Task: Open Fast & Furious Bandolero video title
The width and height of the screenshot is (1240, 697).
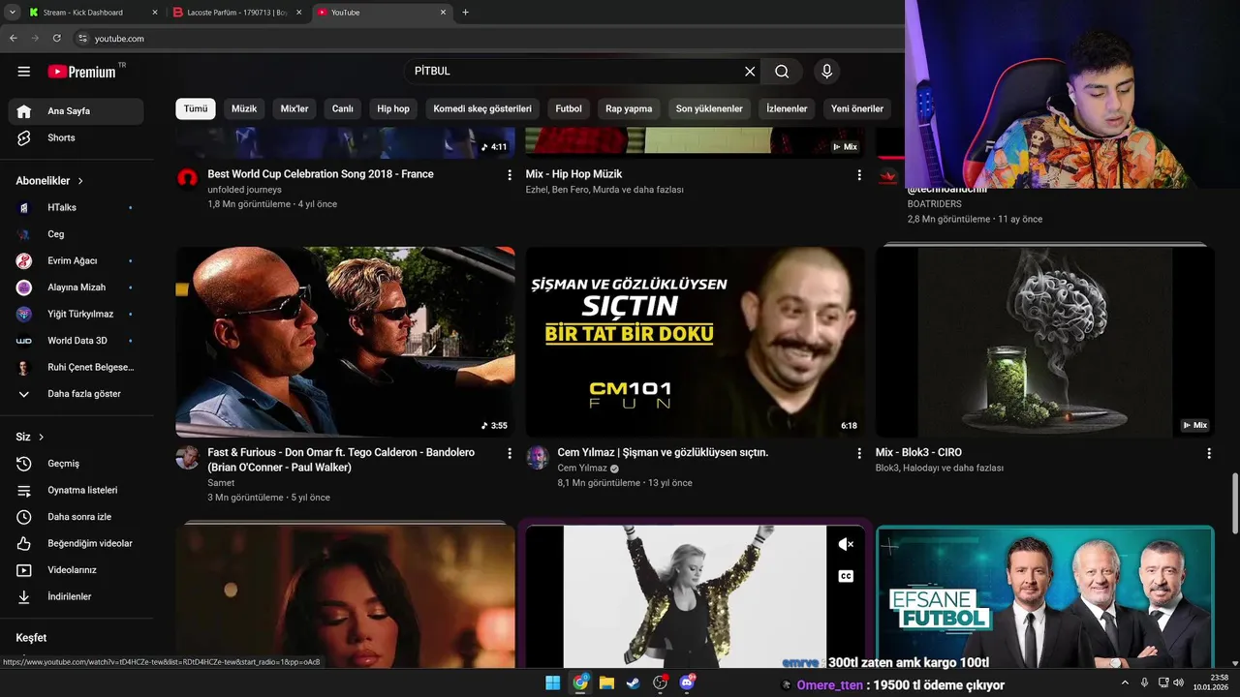Action: pyautogui.click(x=341, y=460)
